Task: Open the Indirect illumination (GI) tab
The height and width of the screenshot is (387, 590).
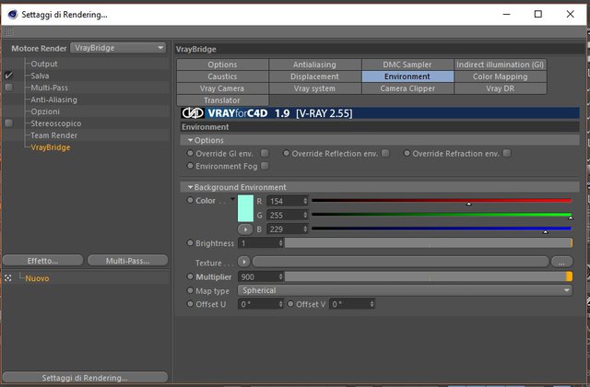Action: [x=500, y=64]
